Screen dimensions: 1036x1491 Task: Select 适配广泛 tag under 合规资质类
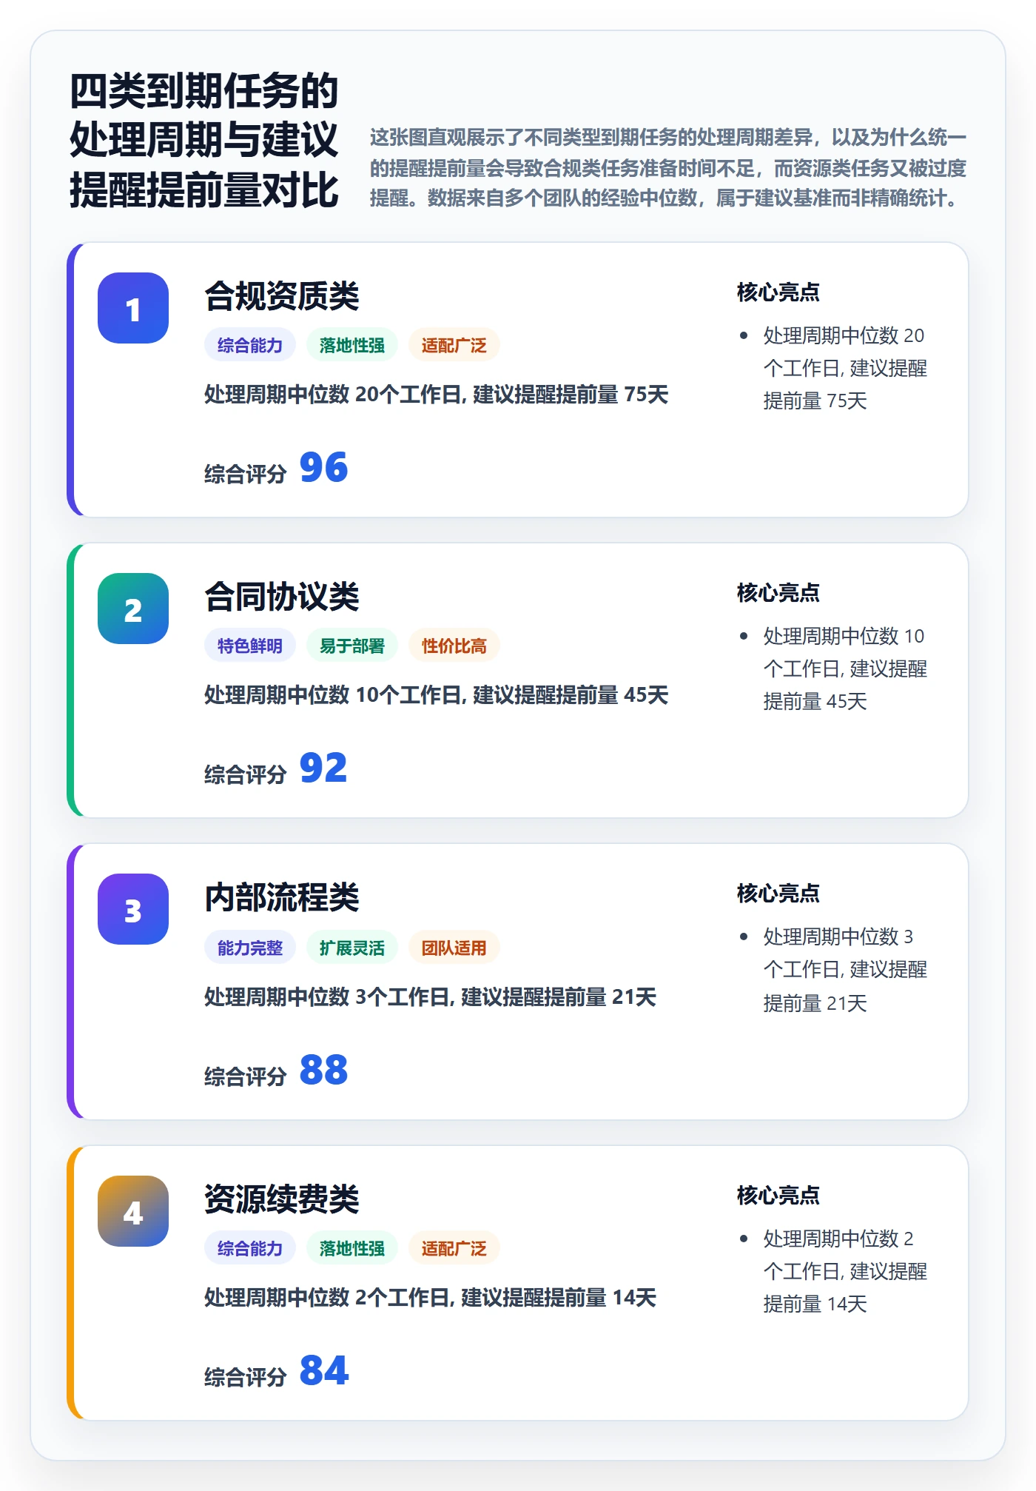(x=454, y=345)
